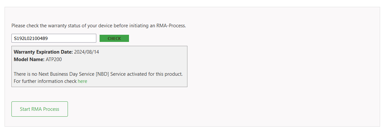Open the 'here' further information link
The height and width of the screenshot is (129, 384).
(x=82, y=81)
